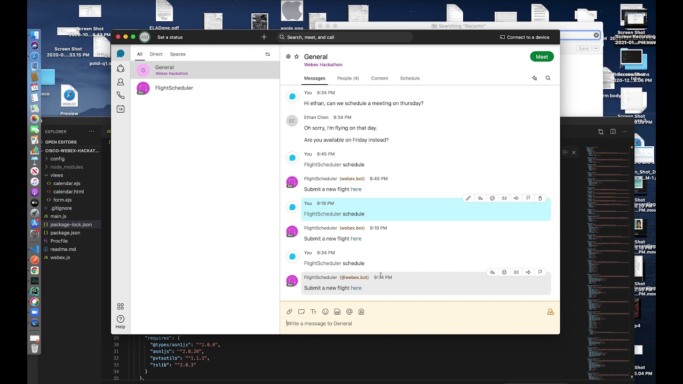
Task: Open 'here' link in 8:45 PM bot message
Action: [356, 189]
